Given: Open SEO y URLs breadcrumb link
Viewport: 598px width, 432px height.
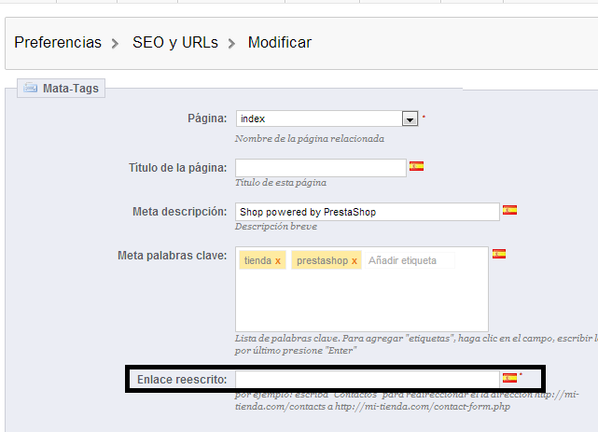Looking at the screenshot, I should tap(174, 43).
